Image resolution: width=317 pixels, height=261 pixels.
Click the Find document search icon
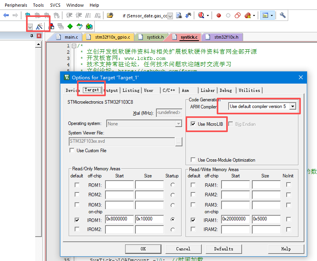pyautogui.click(x=179, y=15)
